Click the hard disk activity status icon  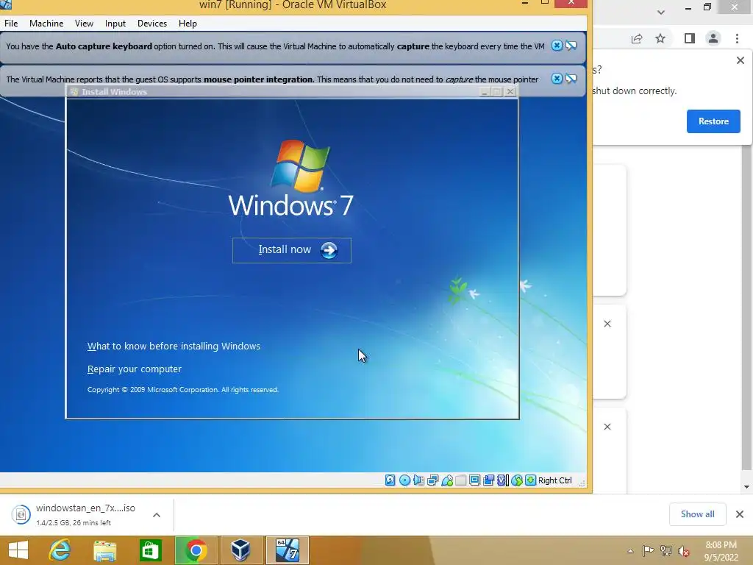390,480
